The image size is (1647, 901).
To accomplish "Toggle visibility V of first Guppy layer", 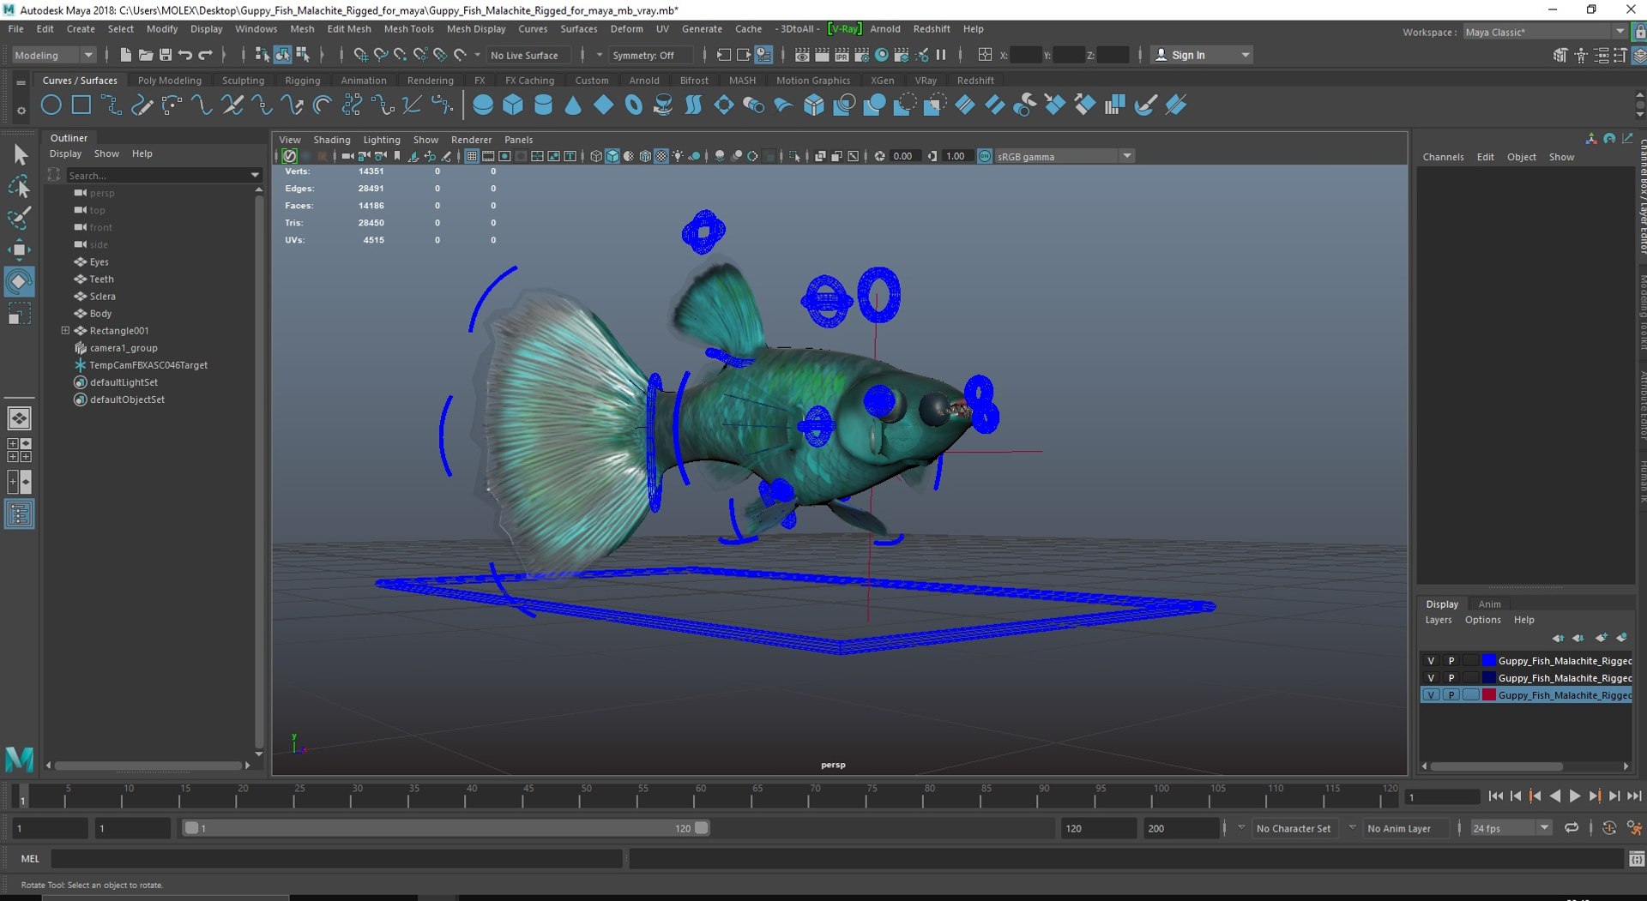I will tap(1431, 661).
